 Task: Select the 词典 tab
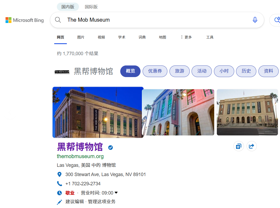(142, 37)
